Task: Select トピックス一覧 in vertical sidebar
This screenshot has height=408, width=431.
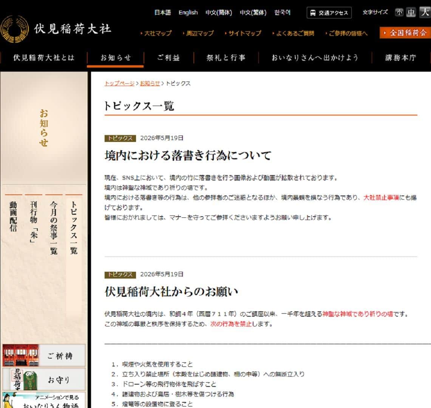Action: [74, 228]
